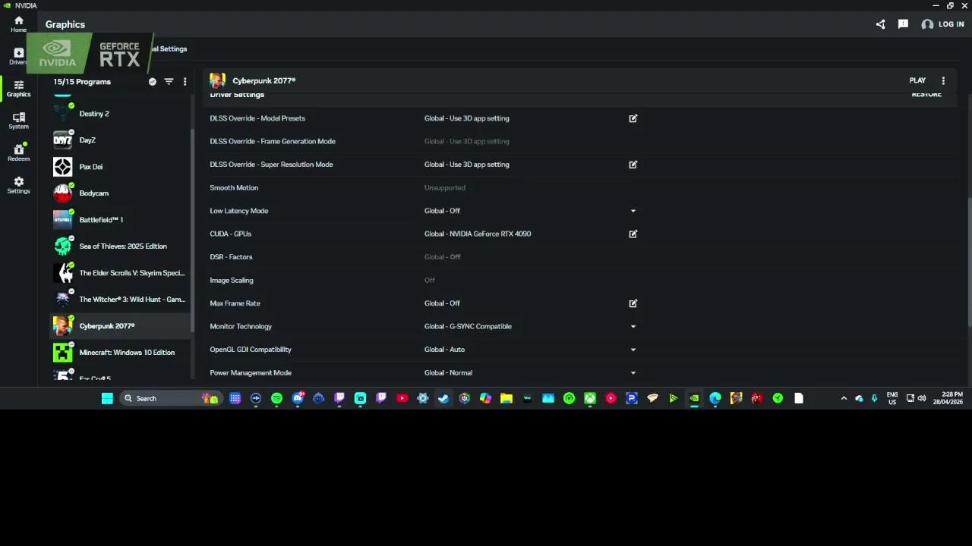Edit the CUDA - GPUs setting

[633, 234]
